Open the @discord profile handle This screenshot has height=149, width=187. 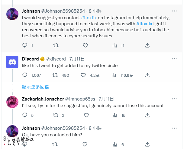tap(56, 59)
